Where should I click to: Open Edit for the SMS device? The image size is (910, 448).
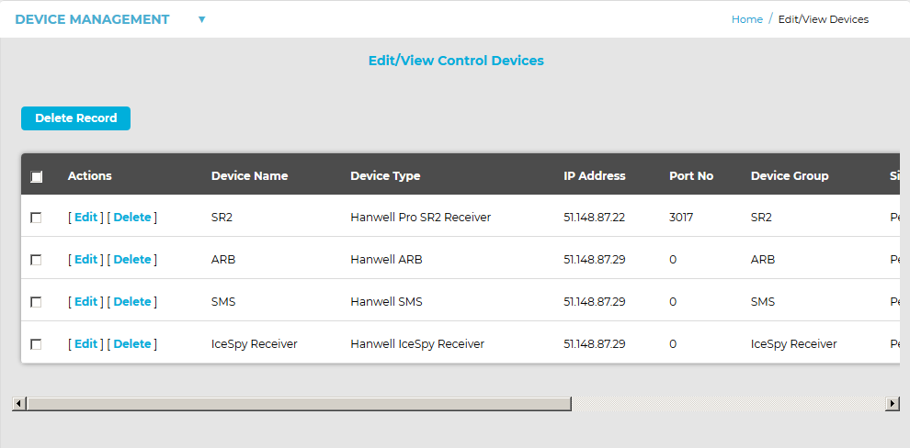85,302
